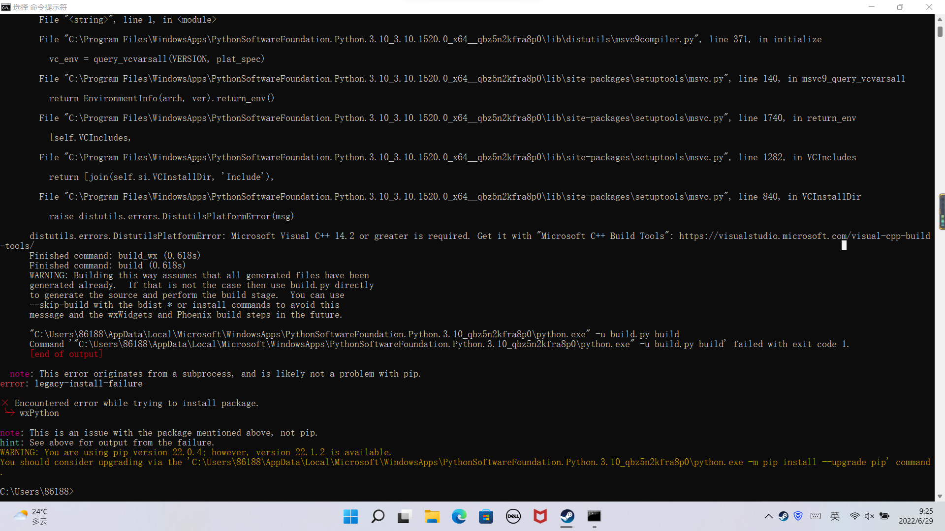Click 'File "<string>", line 1' line
This screenshot has height=531, width=945.
(x=128, y=20)
